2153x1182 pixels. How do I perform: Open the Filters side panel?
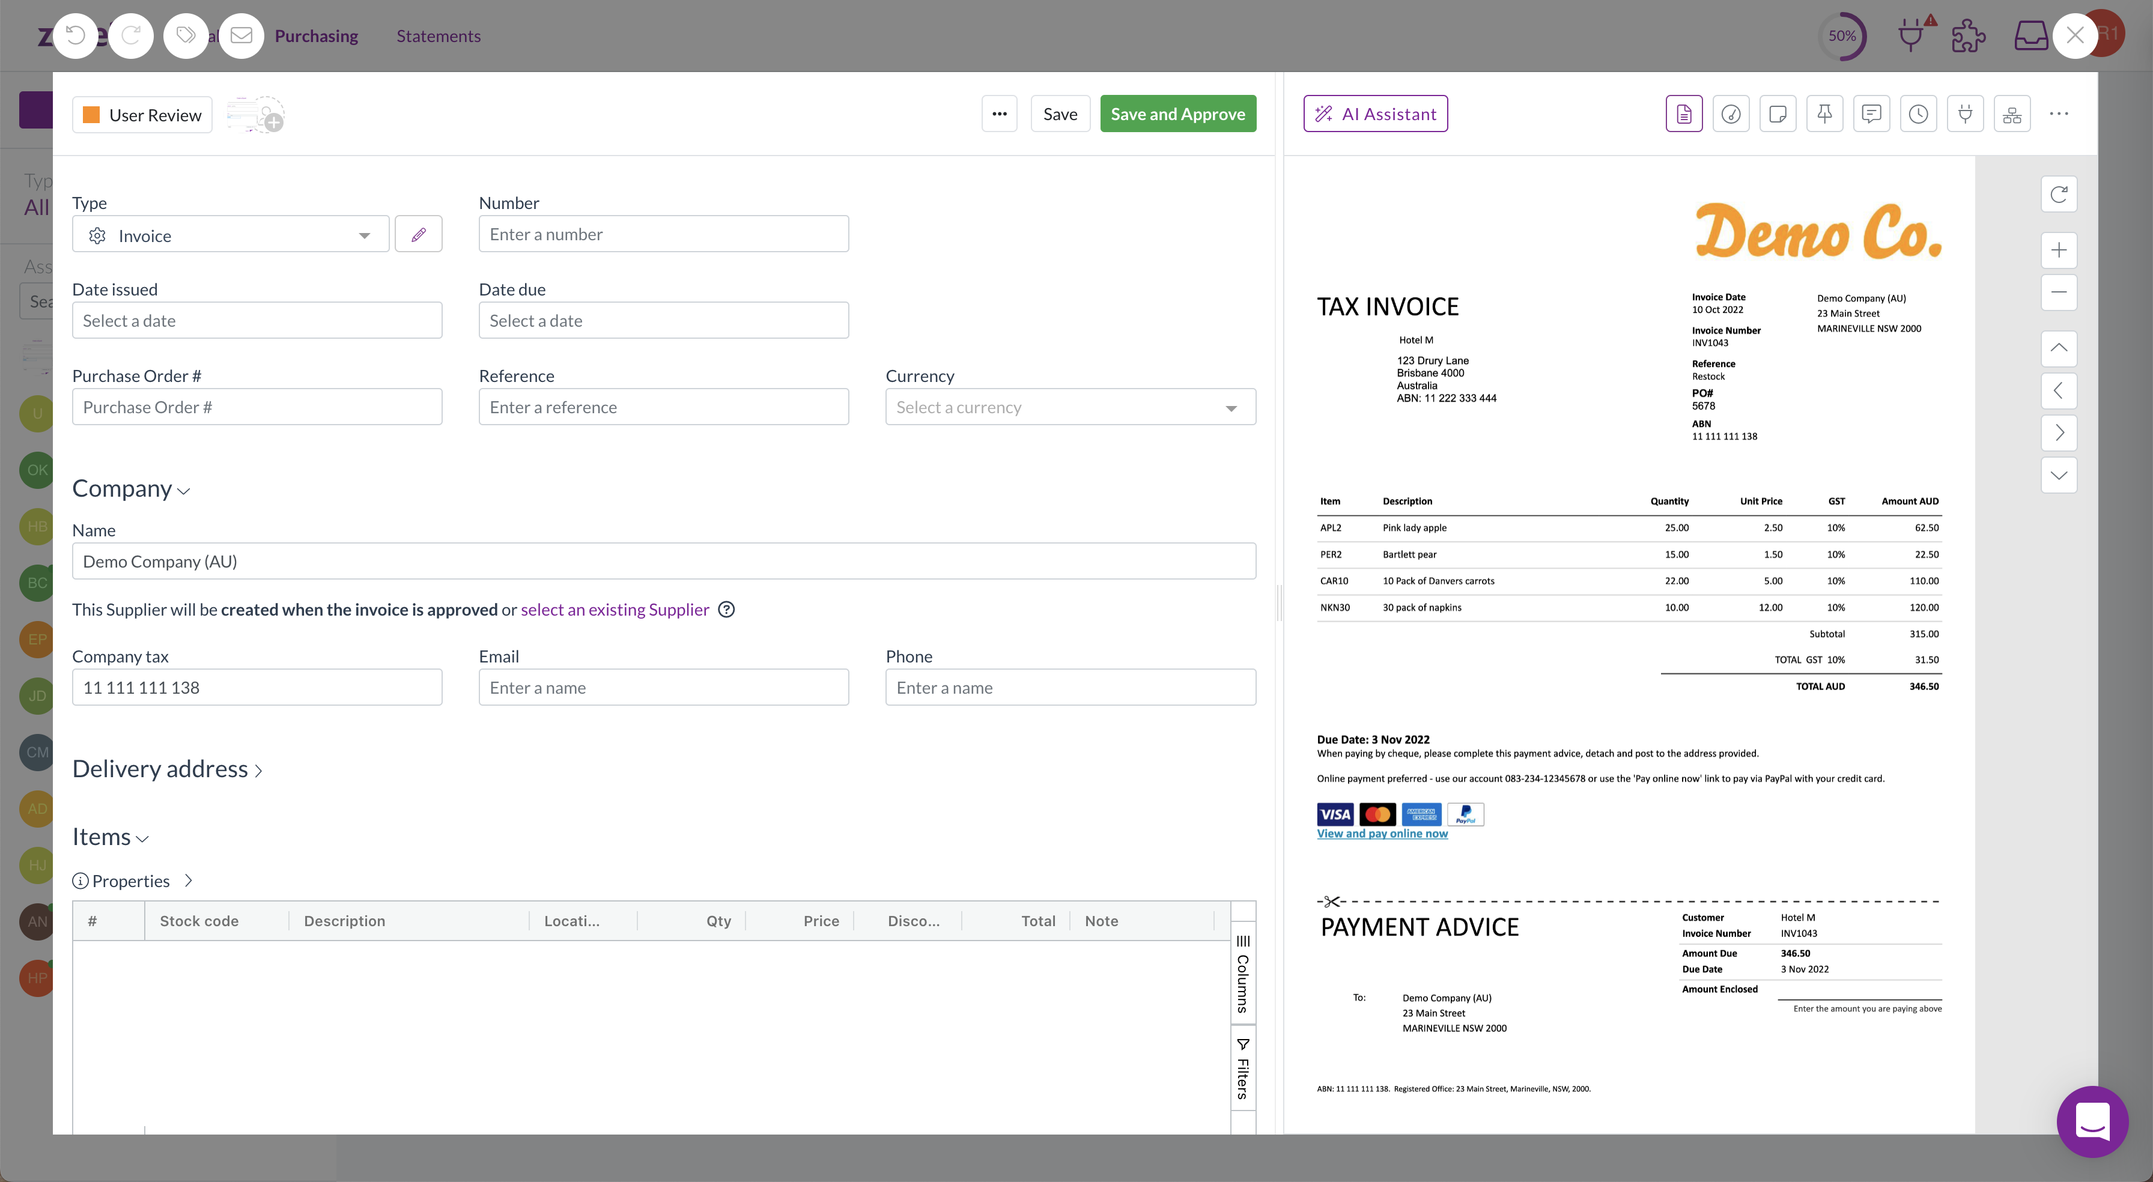1243,1068
